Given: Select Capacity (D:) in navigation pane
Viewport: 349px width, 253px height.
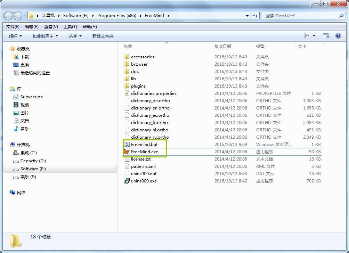Looking at the screenshot, I should click(x=33, y=161).
